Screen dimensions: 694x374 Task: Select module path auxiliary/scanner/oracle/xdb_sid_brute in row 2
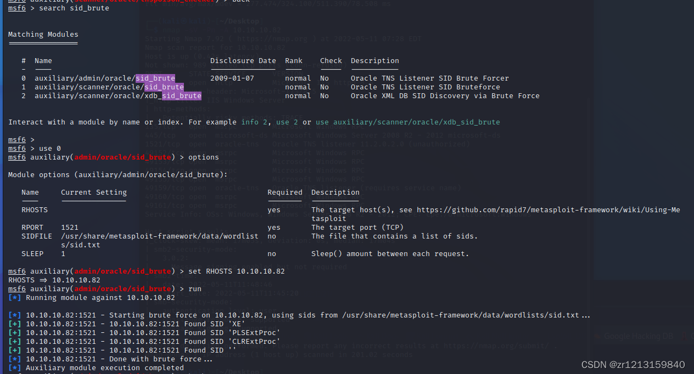pyautogui.click(x=118, y=96)
